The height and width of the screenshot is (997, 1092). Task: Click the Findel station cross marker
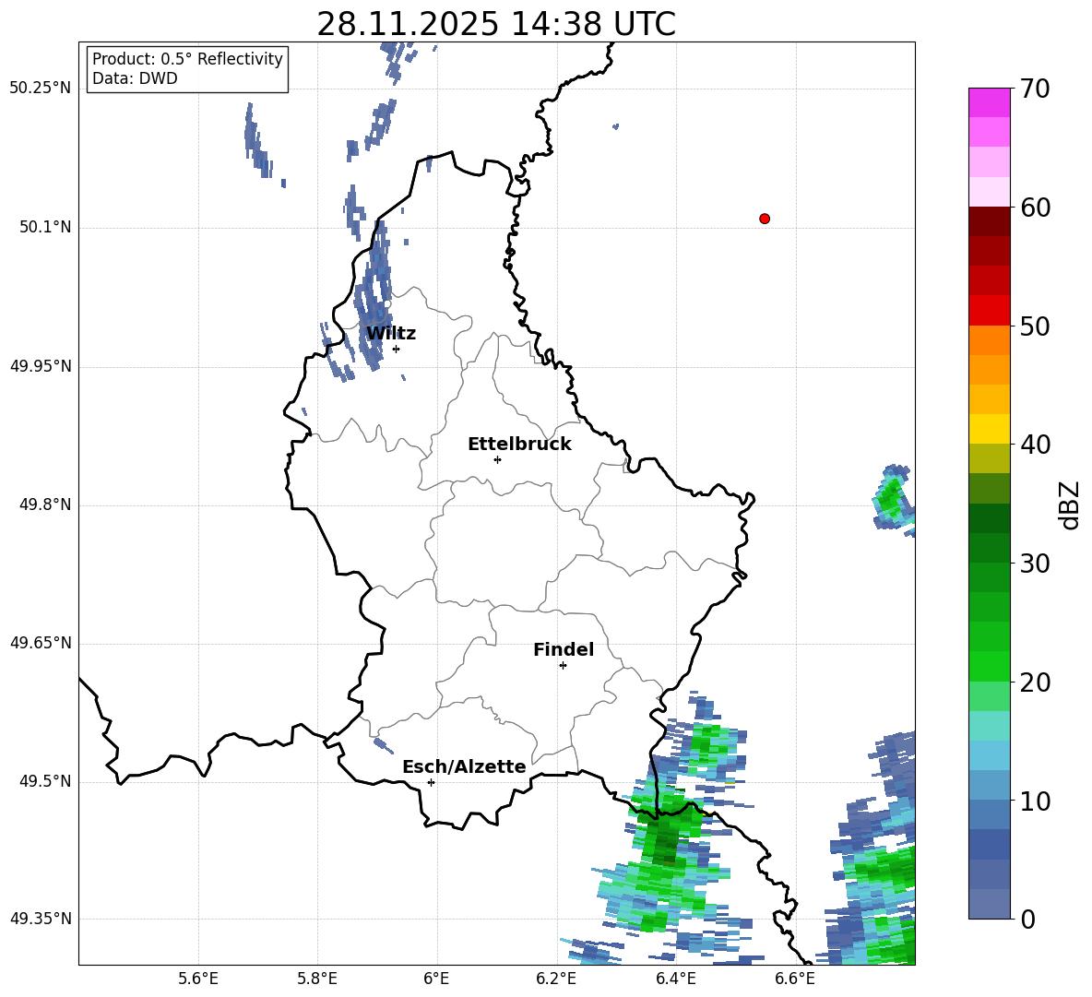(563, 666)
